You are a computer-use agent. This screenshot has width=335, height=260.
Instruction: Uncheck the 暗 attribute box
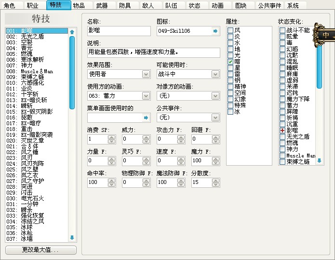(230, 62)
